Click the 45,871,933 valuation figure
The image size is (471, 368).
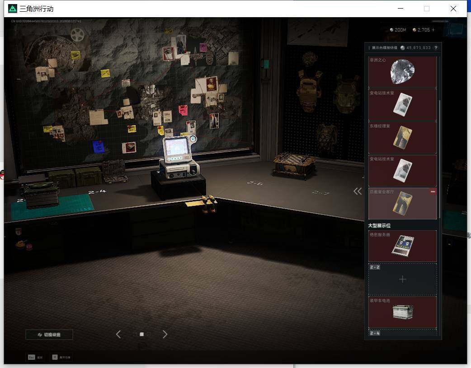419,48
